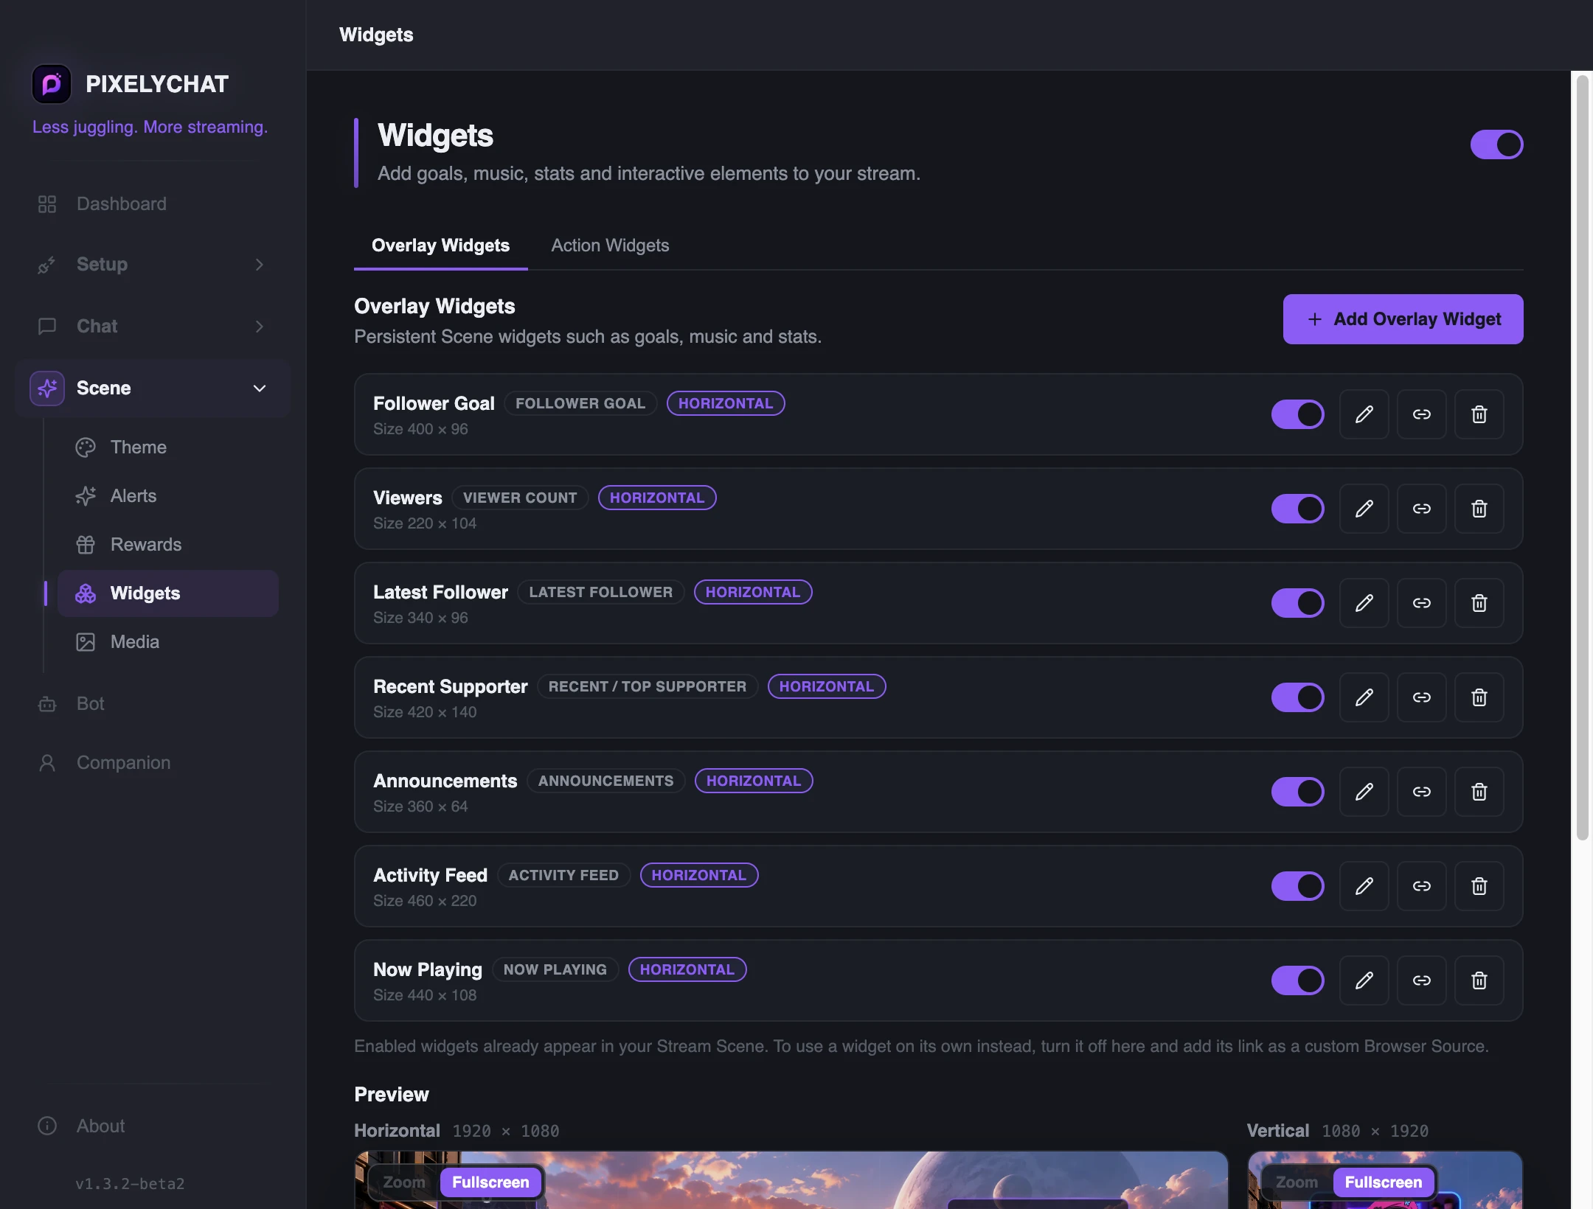Viewport: 1593px width, 1209px height.
Task: Edit the Now Playing widget
Action: point(1364,980)
